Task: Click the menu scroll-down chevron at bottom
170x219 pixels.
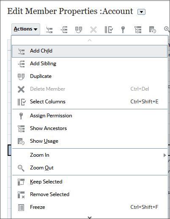Action: coord(90,217)
